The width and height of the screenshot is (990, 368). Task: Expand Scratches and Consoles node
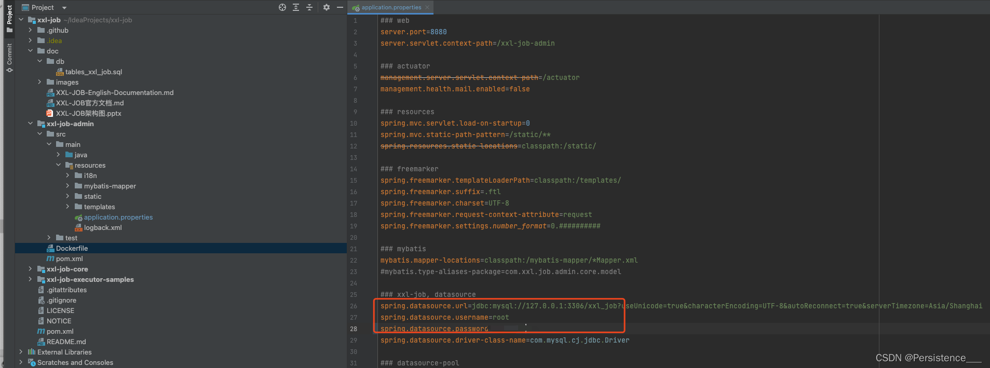(21, 362)
